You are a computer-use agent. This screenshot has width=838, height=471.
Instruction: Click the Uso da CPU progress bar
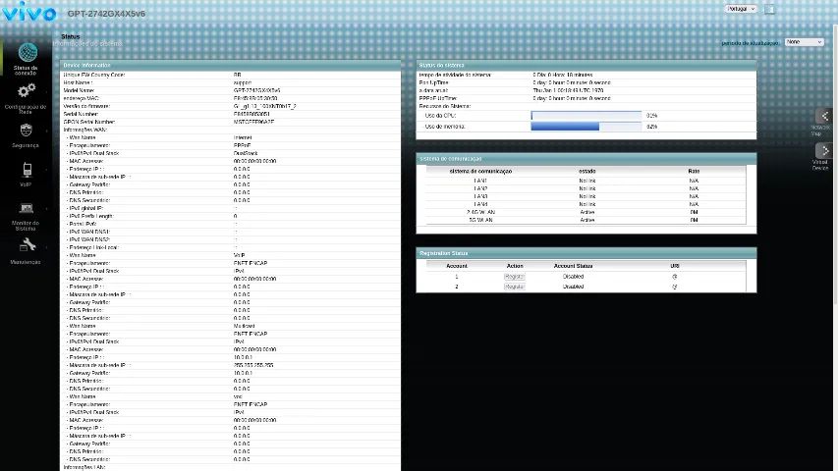586,116
